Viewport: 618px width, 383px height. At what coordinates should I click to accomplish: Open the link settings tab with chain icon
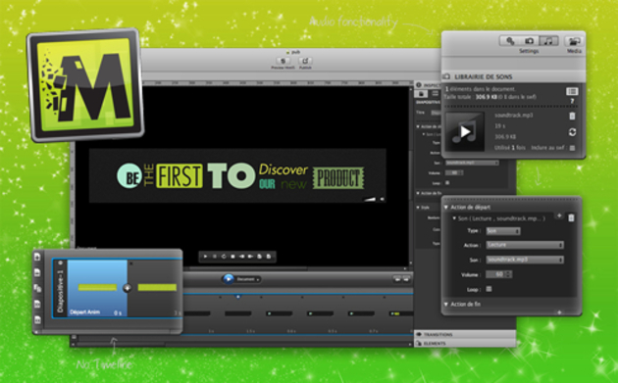(510, 40)
